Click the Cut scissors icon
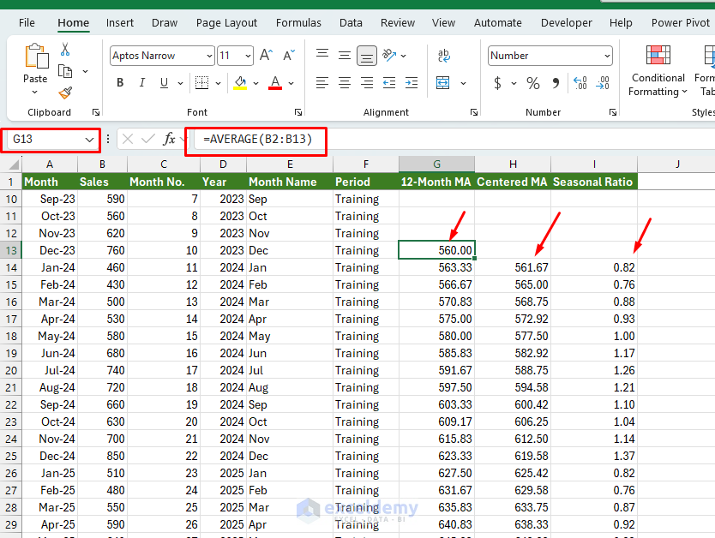 click(x=65, y=49)
